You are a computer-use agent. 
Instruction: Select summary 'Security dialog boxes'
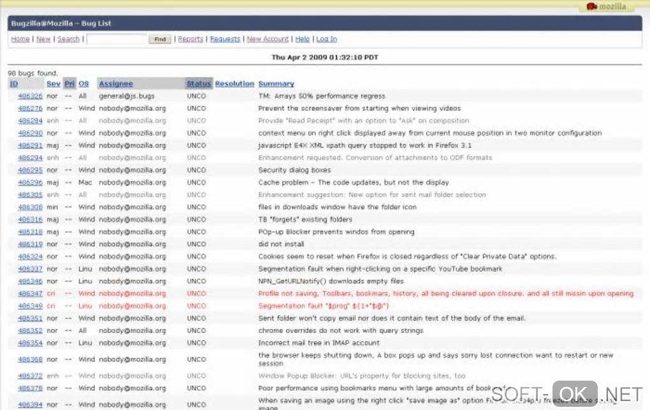(295, 170)
